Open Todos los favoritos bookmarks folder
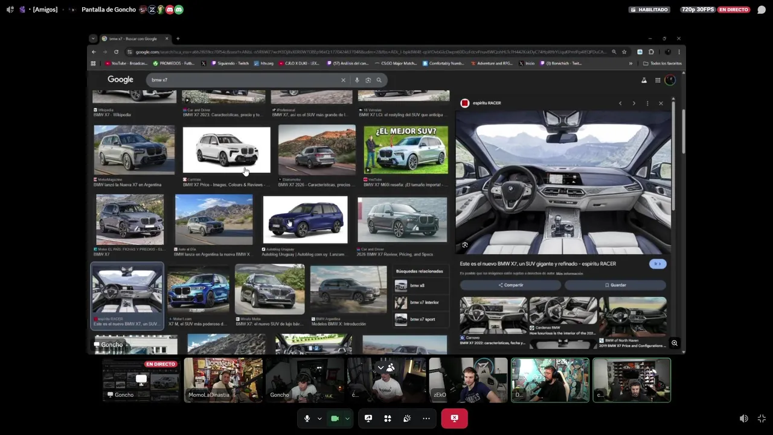773x435 pixels. click(662, 63)
